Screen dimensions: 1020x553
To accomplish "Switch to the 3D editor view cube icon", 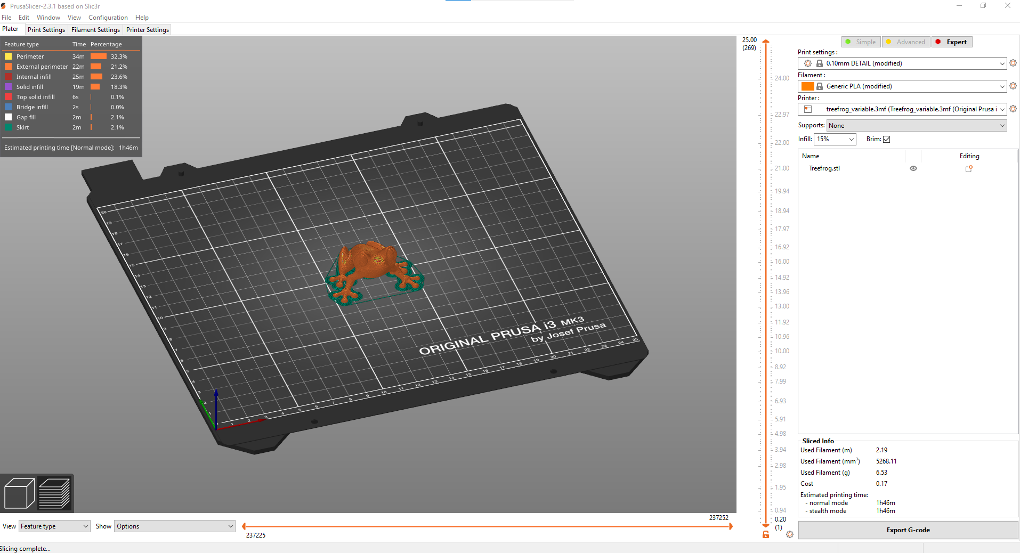I will click(19, 493).
